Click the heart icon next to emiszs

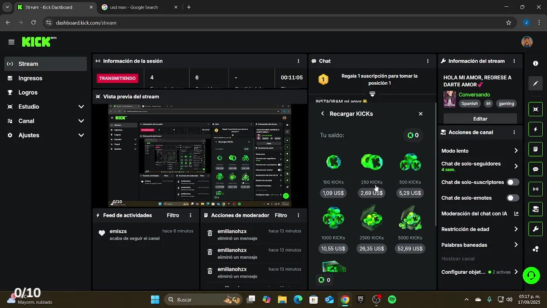coord(102,233)
